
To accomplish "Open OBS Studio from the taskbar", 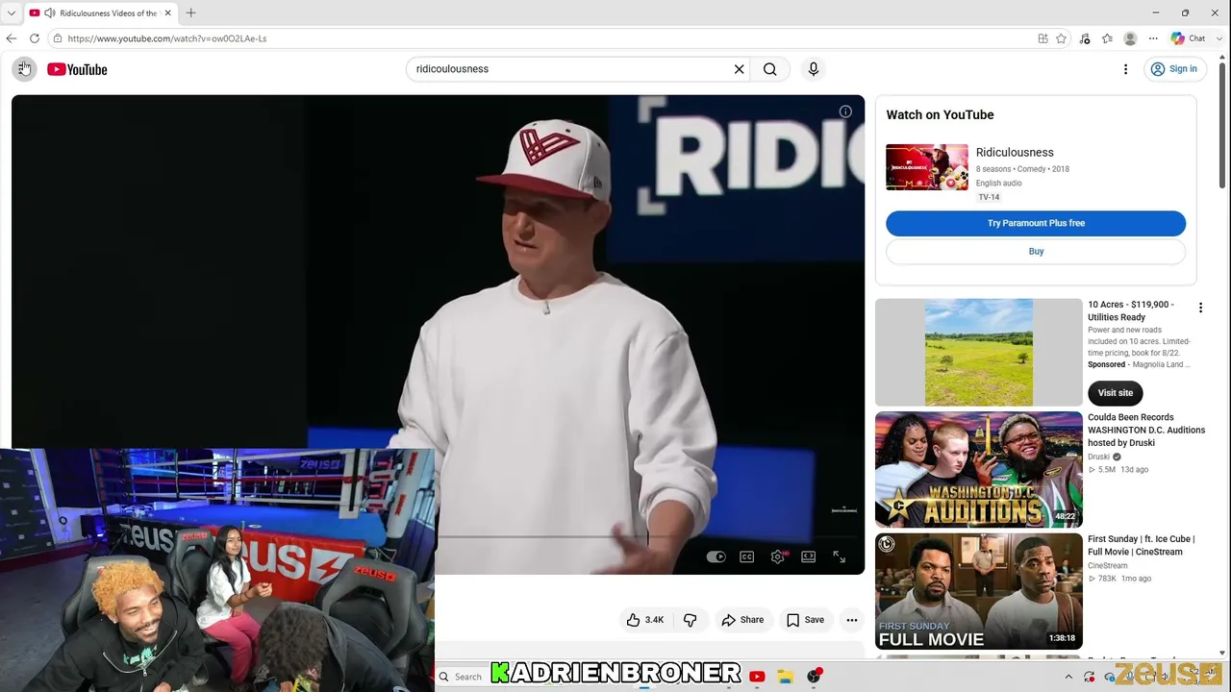I will [814, 677].
